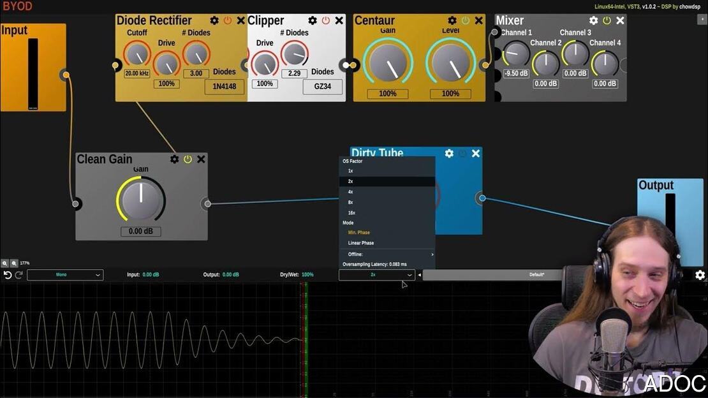
Task: Click Diode Rectifier Drive knob
Action: (166, 65)
